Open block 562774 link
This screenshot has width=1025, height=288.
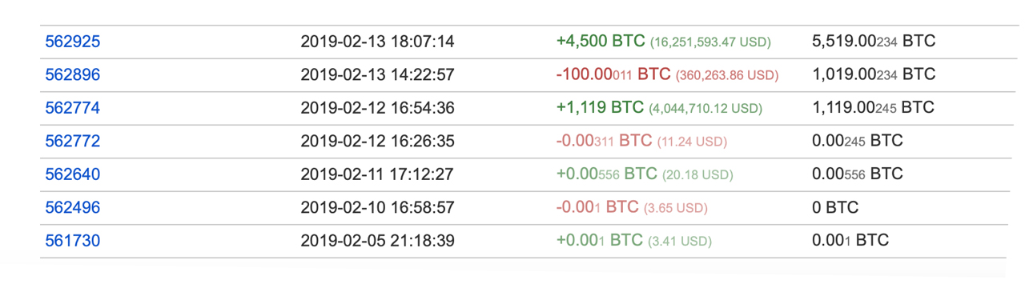point(72,108)
